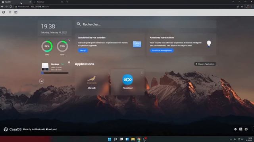Screen dimensions: 254x142
Task: Switch to the CasaOS browser tab
Action: (x=16, y=2)
